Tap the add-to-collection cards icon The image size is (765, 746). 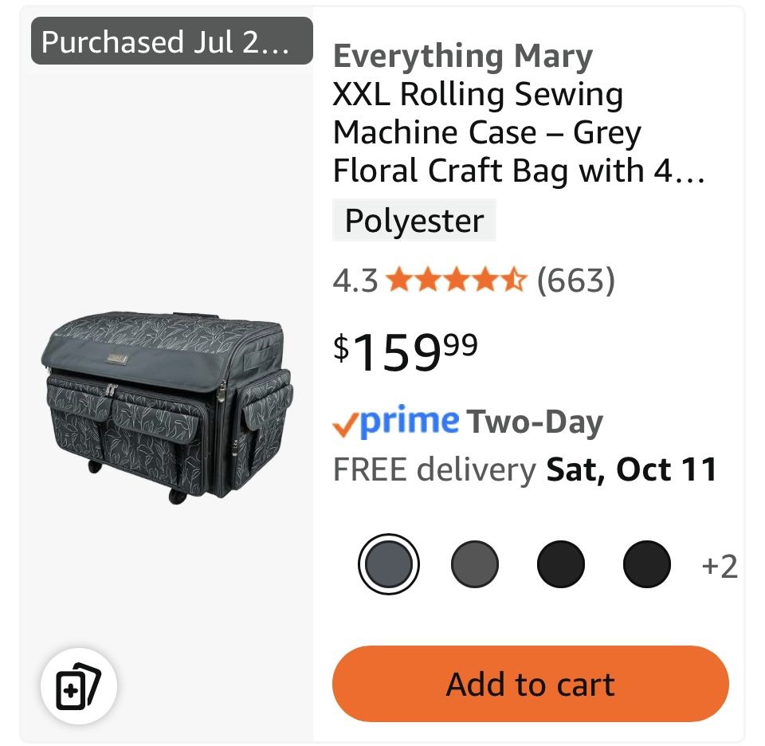79,686
